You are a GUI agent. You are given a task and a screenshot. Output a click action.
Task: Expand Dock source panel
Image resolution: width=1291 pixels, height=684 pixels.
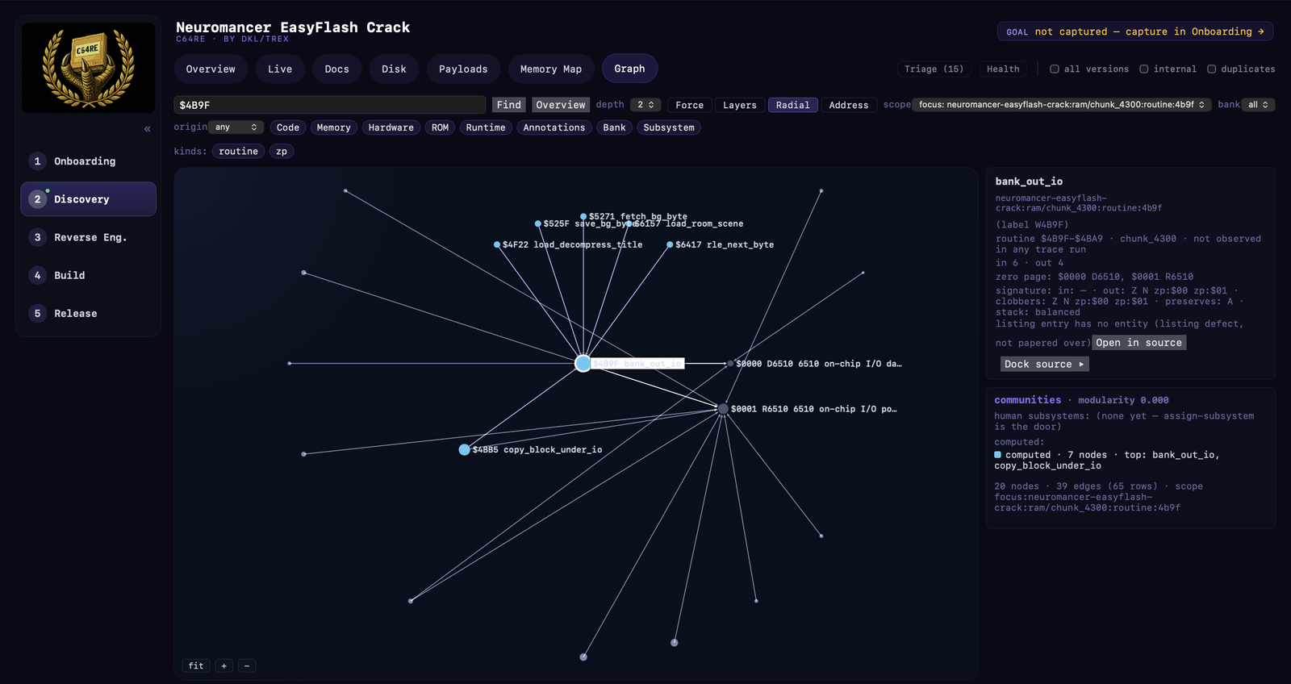pos(1044,364)
